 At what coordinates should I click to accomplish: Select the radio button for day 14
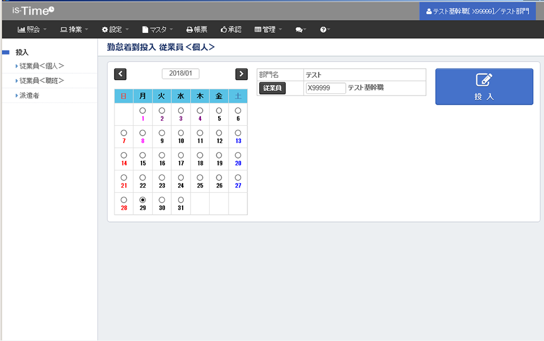pyautogui.click(x=124, y=156)
